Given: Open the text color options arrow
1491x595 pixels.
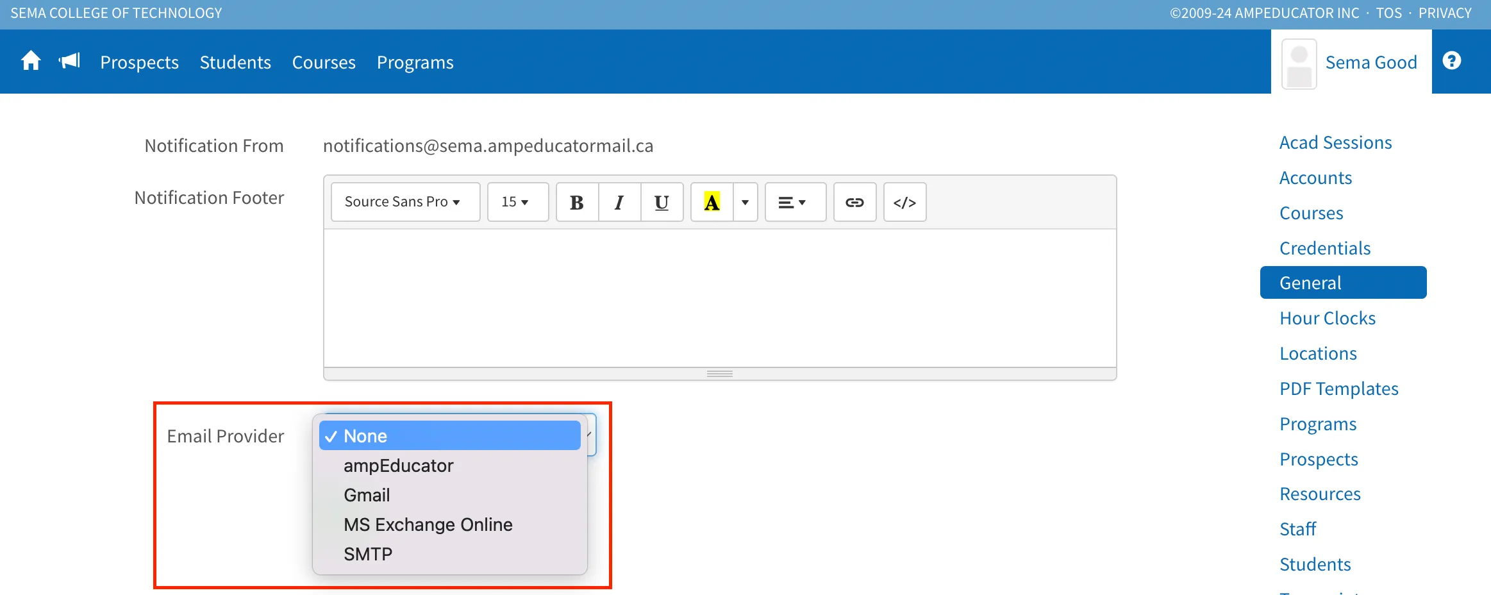Looking at the screenshot, I should point(745,203).
